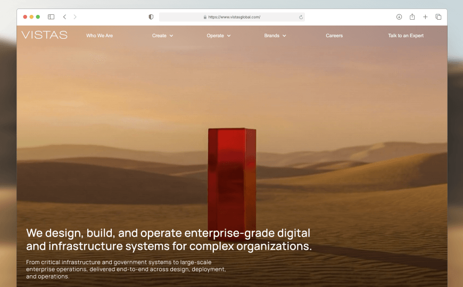Image resolution: width=463 pixels, height=287 pixels.
Task: Expand the Create dropdown chevron
Action: [x=171, y=36]
